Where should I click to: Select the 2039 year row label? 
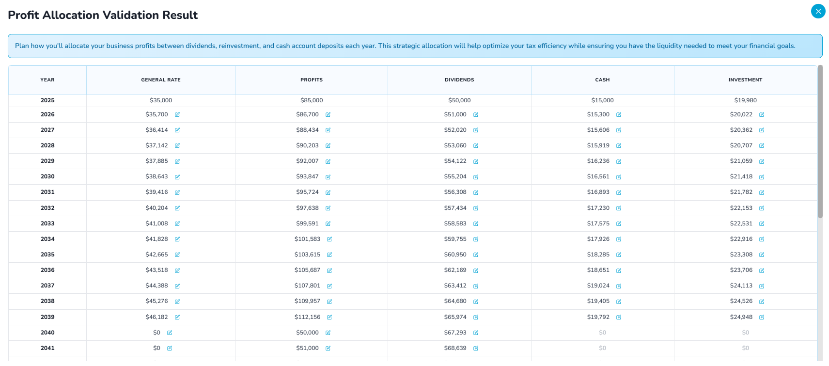pos(47,317)
